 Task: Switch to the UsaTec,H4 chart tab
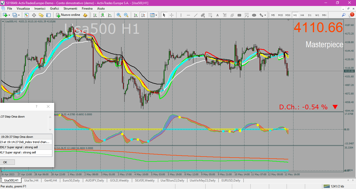coord(31,180)
